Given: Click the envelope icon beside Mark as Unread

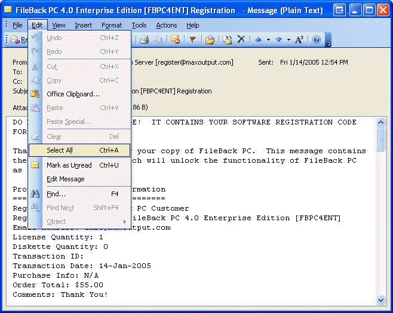Looking at the screenshot, I should tap(35, 165).
